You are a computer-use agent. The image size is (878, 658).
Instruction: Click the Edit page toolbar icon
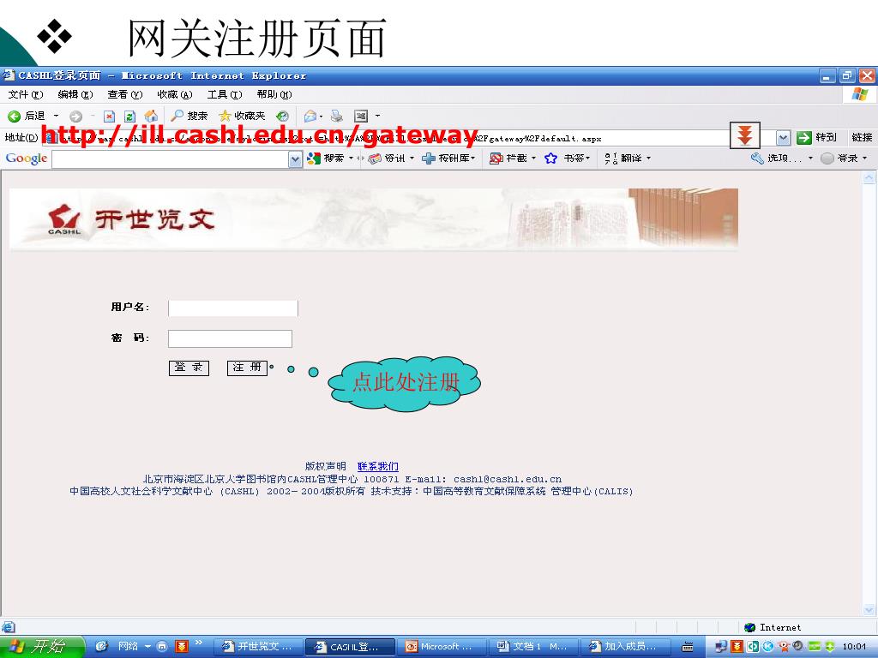tap(361, 116)
